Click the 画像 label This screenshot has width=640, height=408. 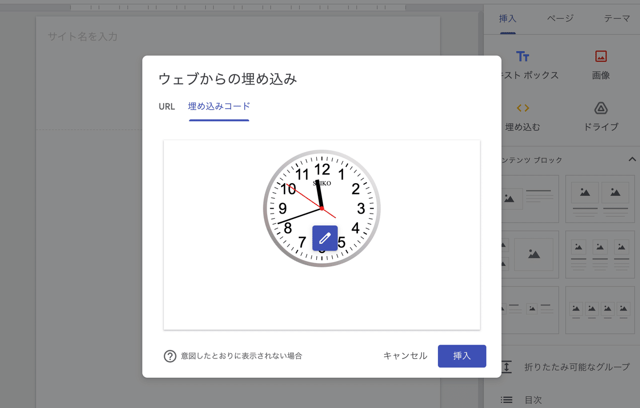pyautogui.click(x=601, y=76)
